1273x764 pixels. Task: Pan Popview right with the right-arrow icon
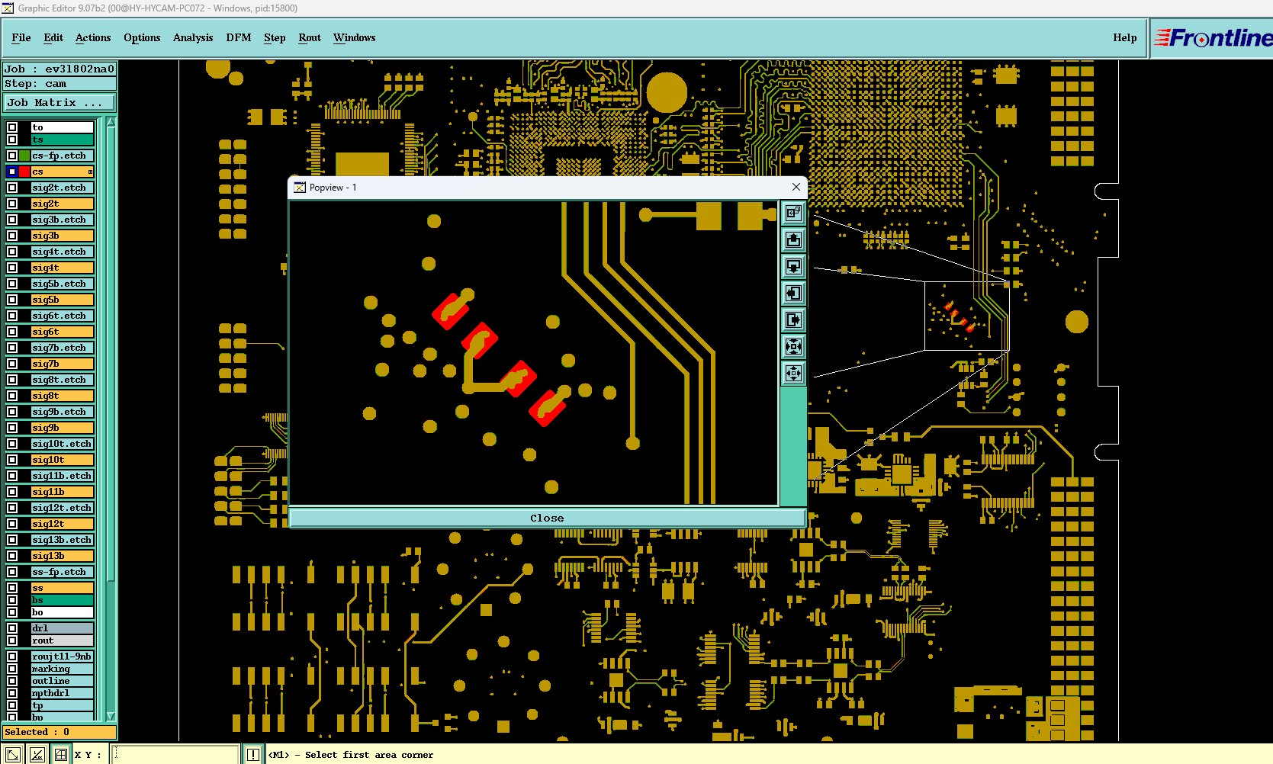793,320
